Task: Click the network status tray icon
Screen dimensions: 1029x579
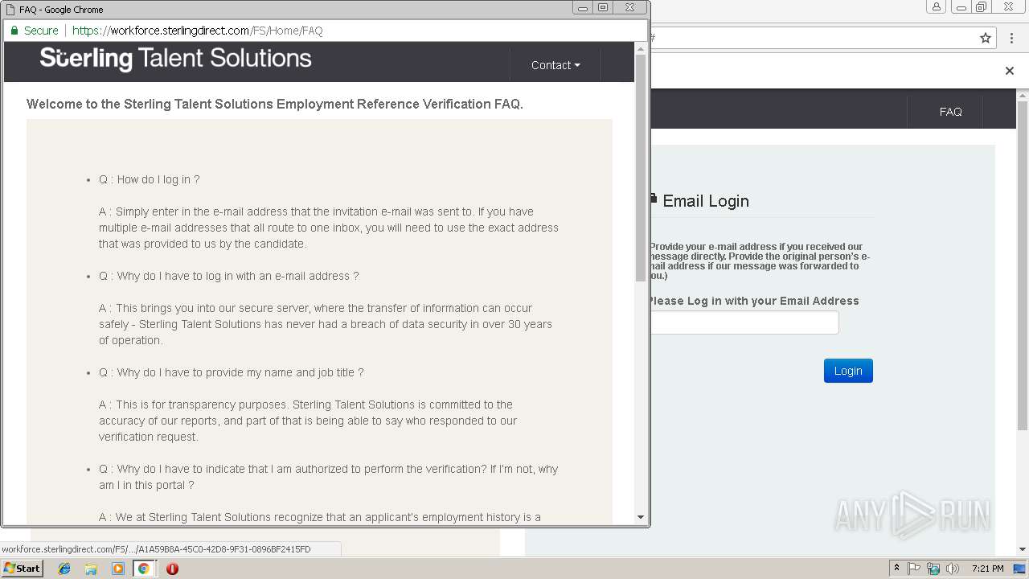Action: (x=933, y=569)
